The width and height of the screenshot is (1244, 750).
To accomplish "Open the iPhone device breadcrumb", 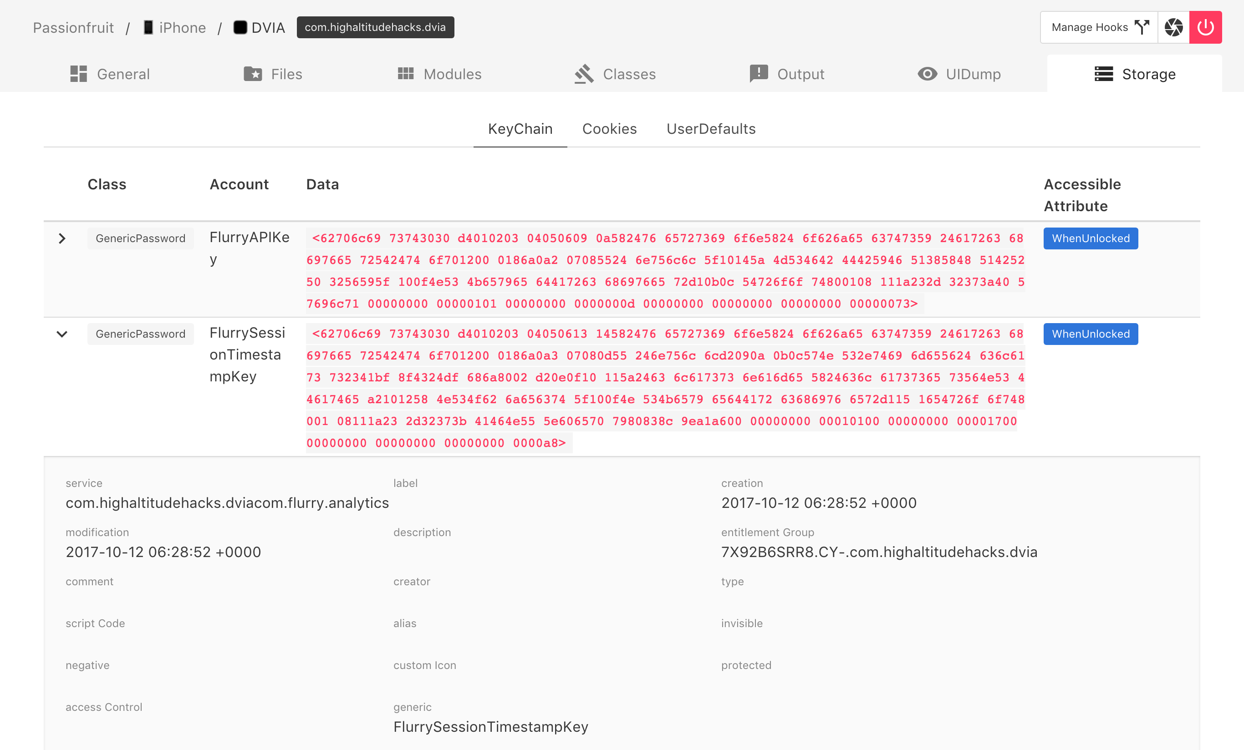I will point(175,28).
